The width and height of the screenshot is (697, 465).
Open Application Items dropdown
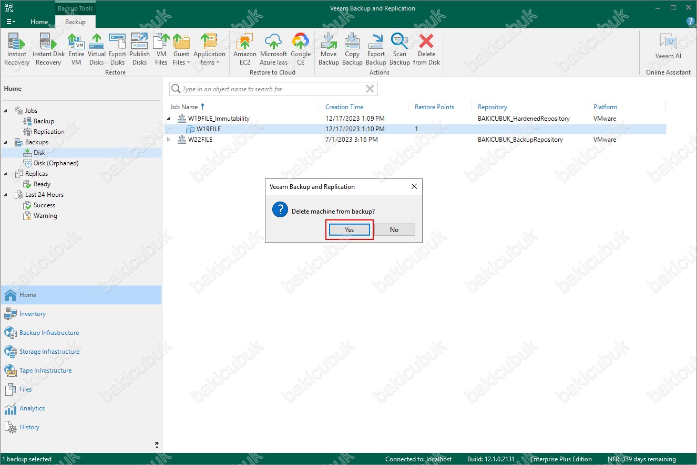209,49
